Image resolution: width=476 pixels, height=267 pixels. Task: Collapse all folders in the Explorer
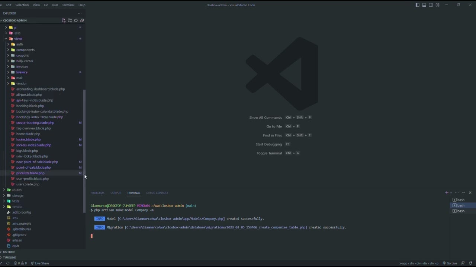click(82, 20)
